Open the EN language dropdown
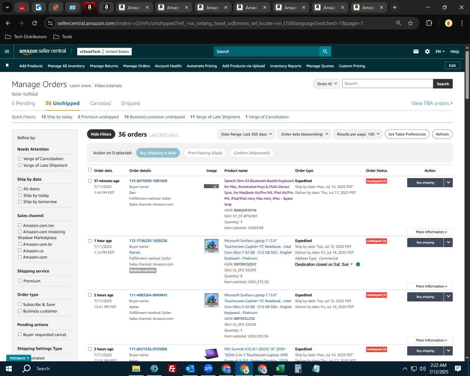470x376 pixels. point(440,51)
